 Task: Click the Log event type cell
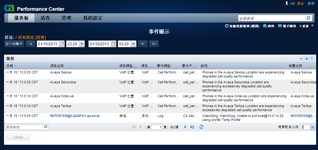click(161, 116)
